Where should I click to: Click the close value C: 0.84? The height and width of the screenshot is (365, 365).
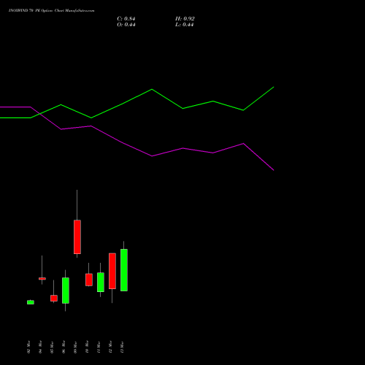126,19
